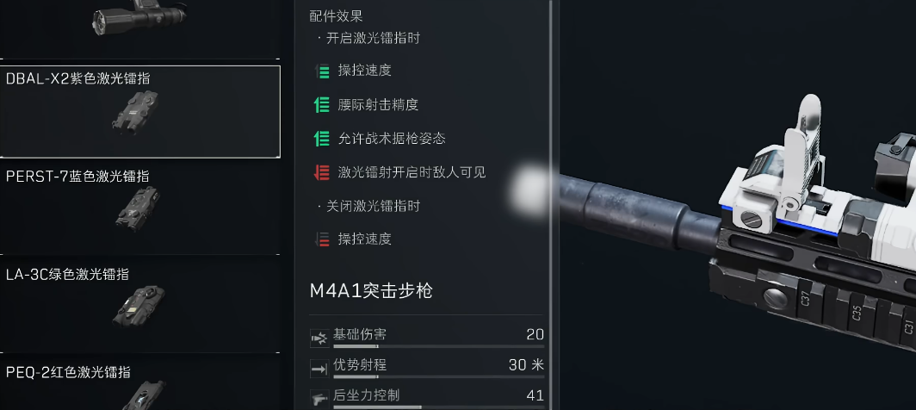The width and height of the screenshot is (916, 410).
Task: Click the 基础伤害 stat bar
Action: tap(438, 346)
